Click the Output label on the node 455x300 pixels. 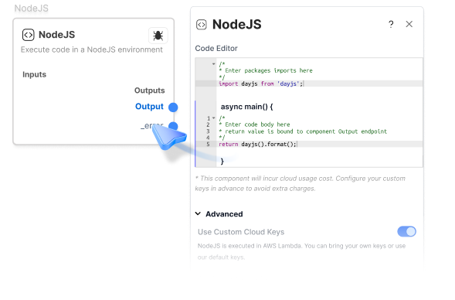[x=149, y=107]
